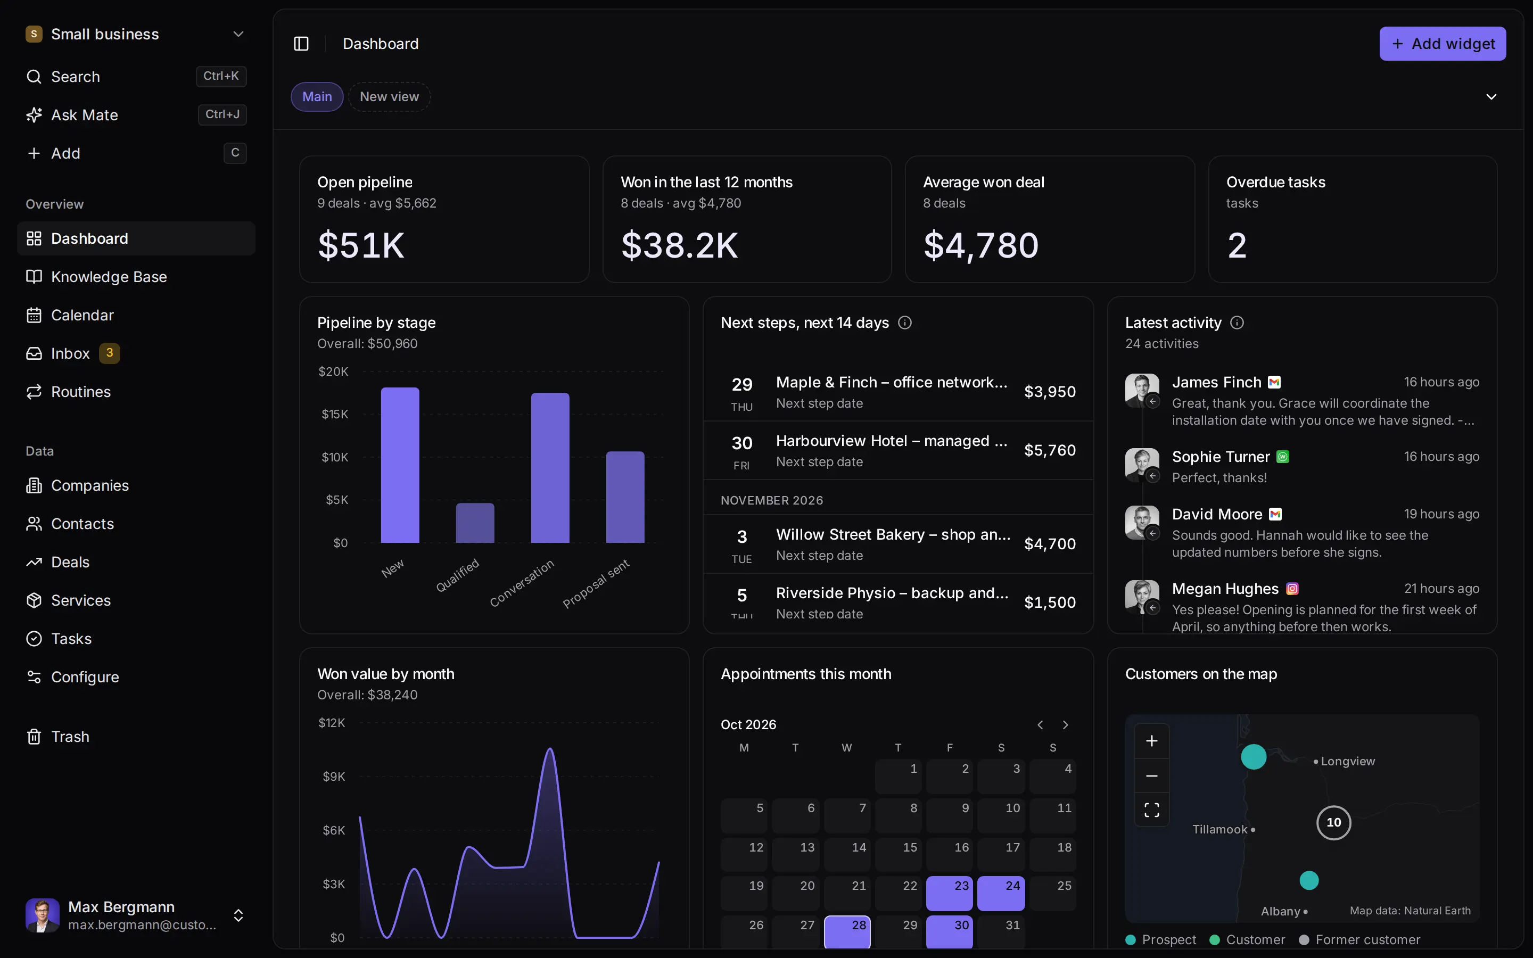This screenshot has width=1533, height=958.
Task: Switch to the Main view tab
Action: click(317, 97)
